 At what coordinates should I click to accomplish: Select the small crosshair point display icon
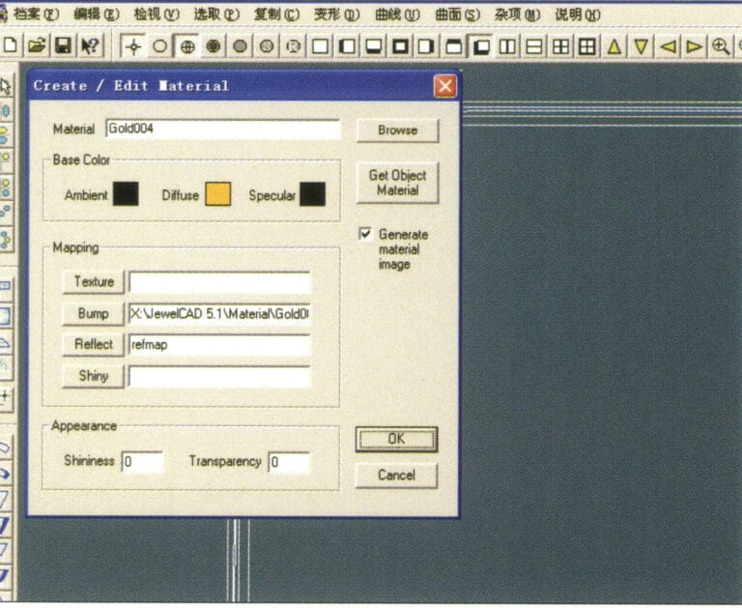coord(133,46)
